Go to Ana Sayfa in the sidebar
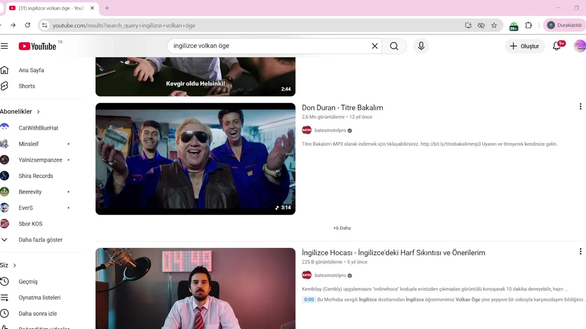Viewport: 586px width, 329px height. coord(31,70)
